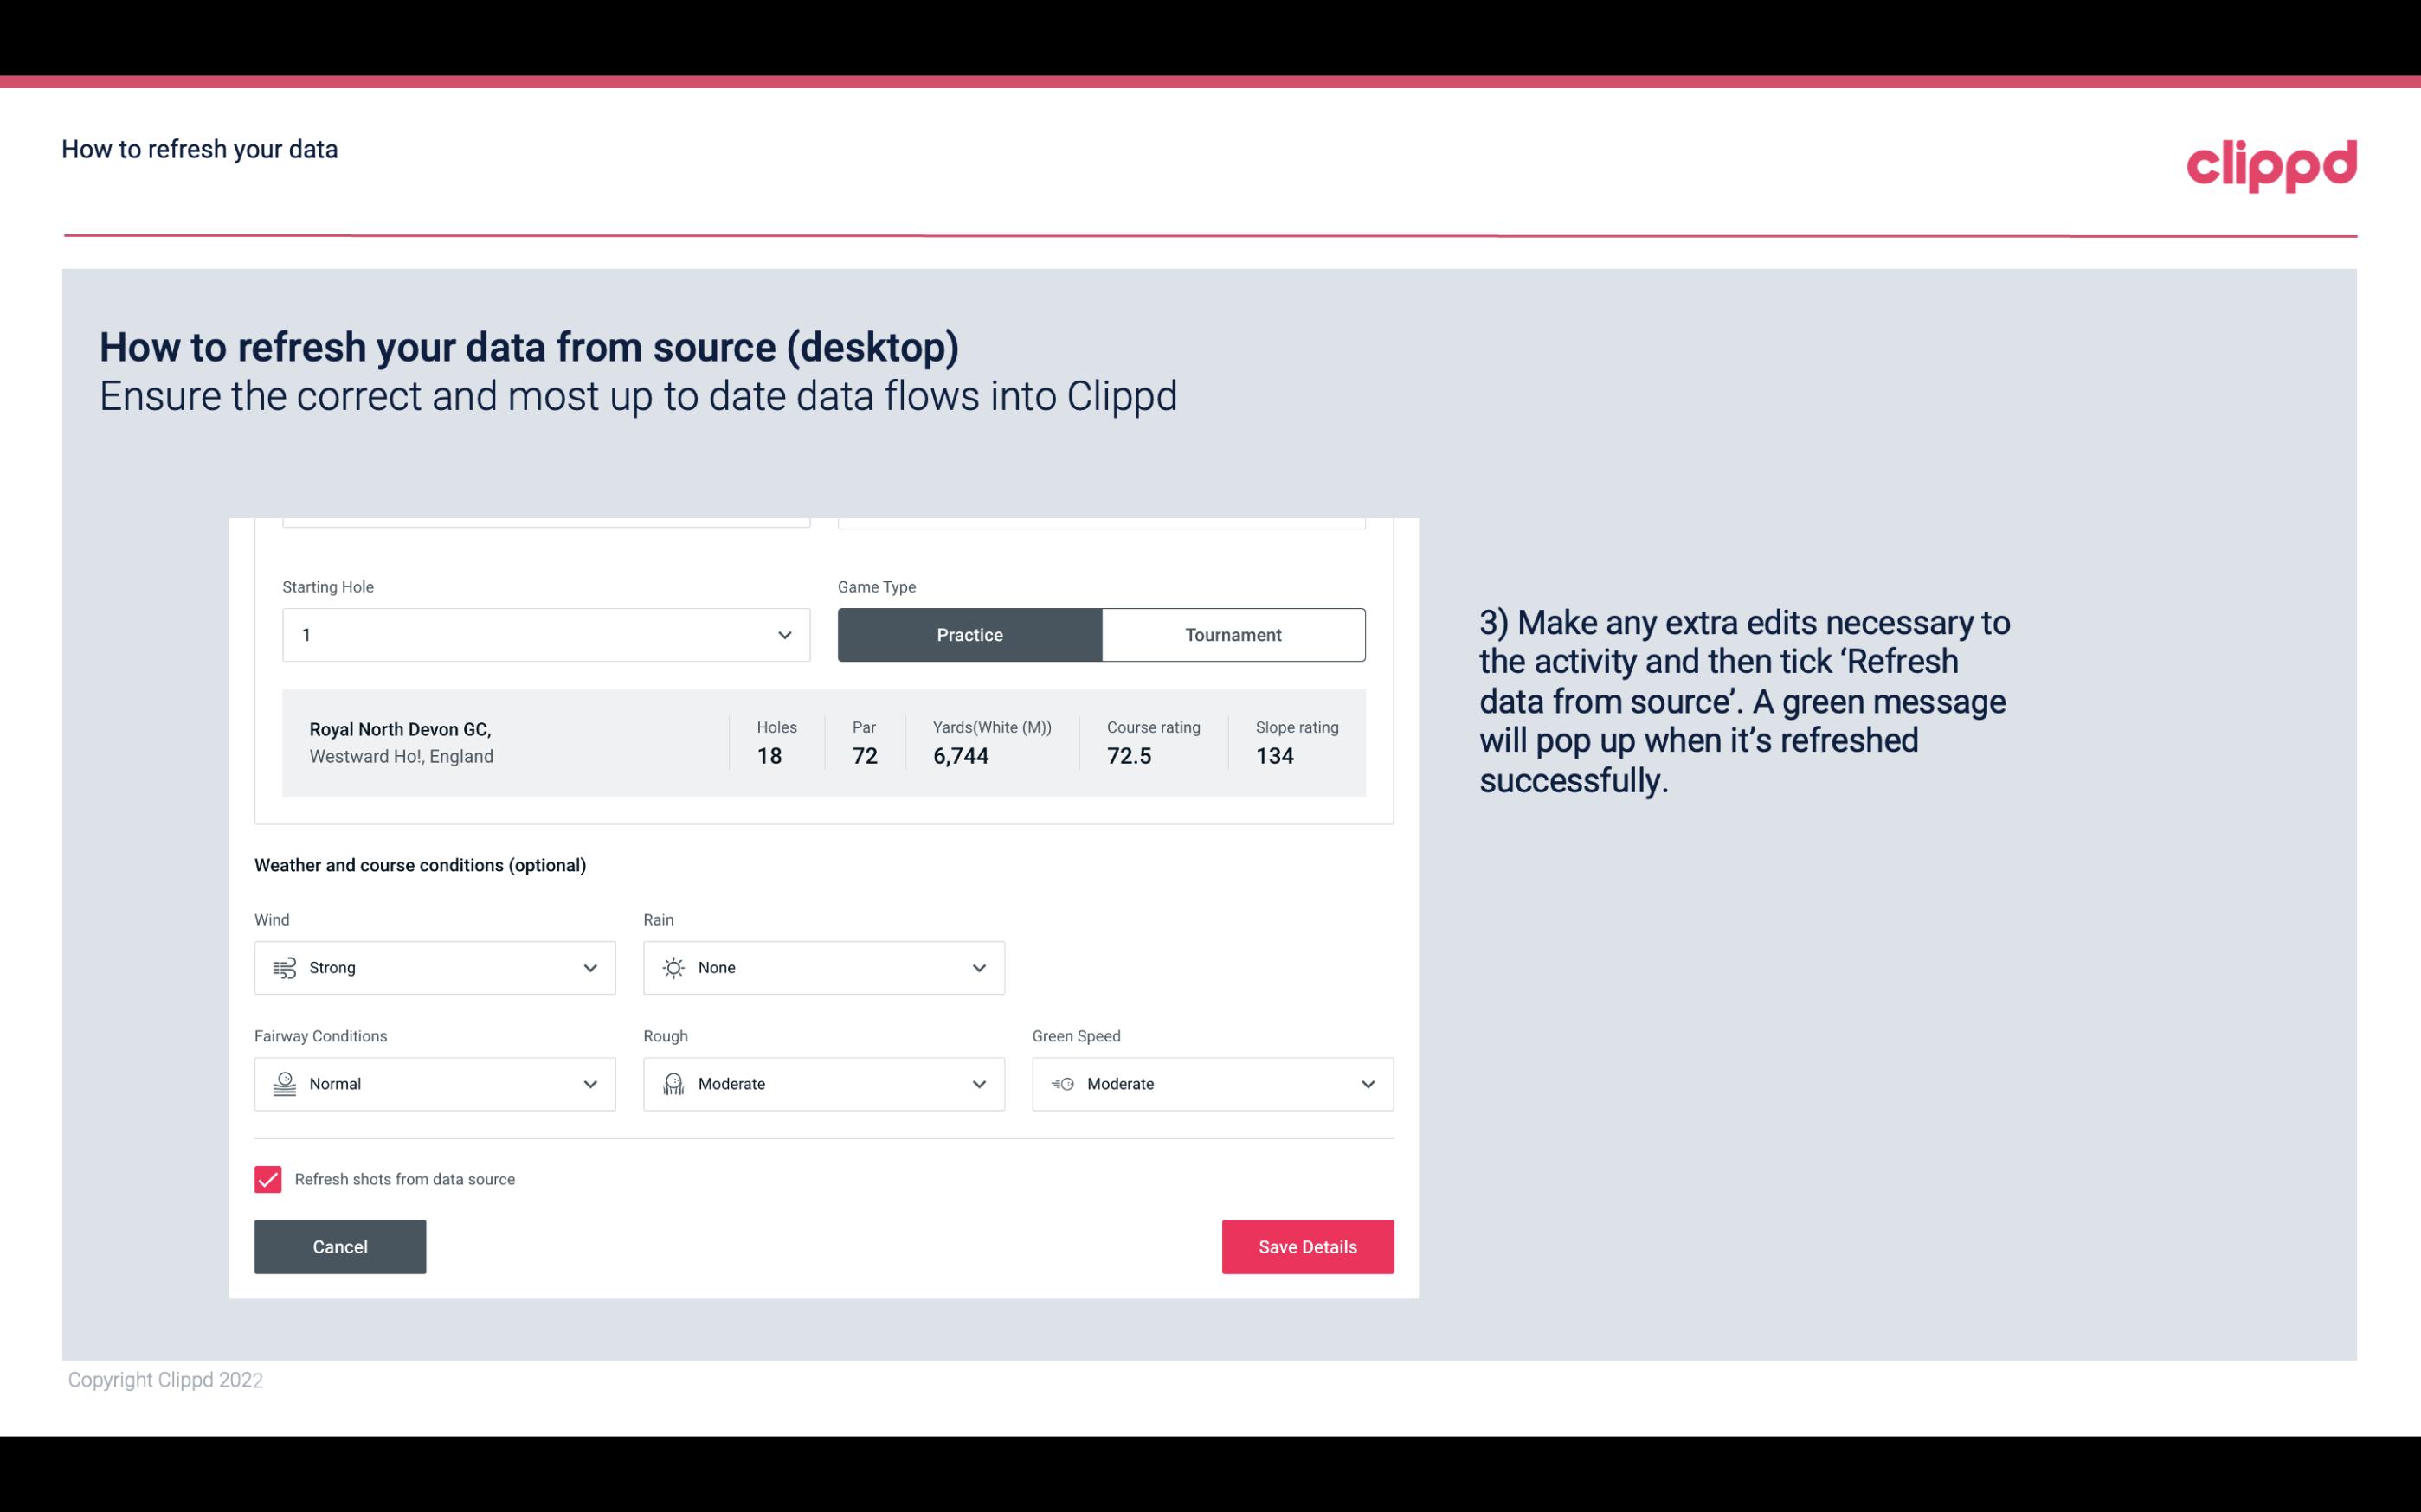Toggle Practice game type button
The width and height of the screenshot is (2421, 1512).
tap(969, 634)
